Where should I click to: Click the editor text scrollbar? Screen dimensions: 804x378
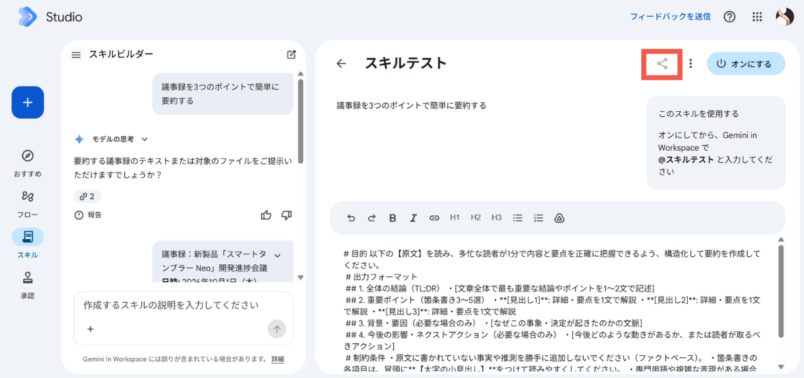pos(781,291)
